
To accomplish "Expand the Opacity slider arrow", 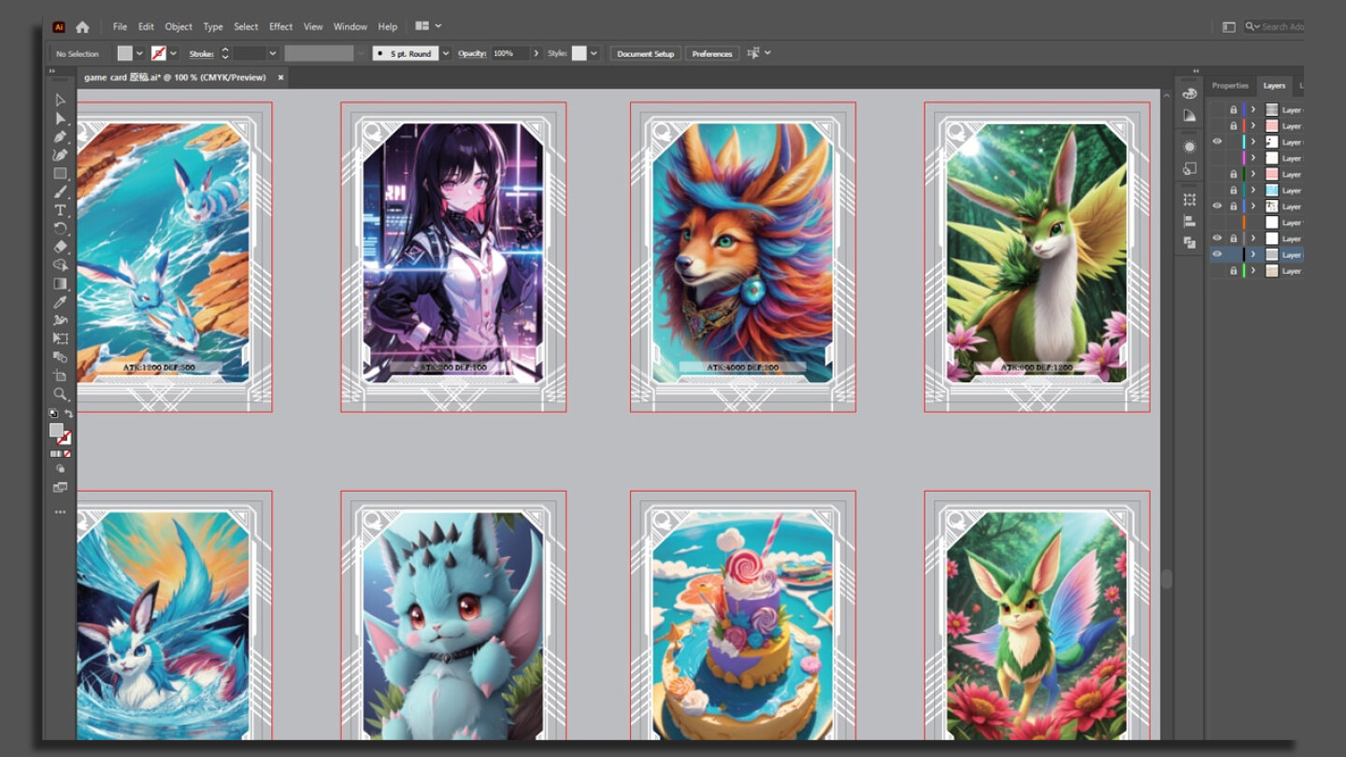I will (537, 53).
